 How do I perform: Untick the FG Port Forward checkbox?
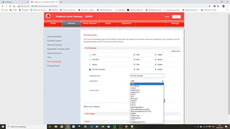pyautogui.click(x=90, y=70)
